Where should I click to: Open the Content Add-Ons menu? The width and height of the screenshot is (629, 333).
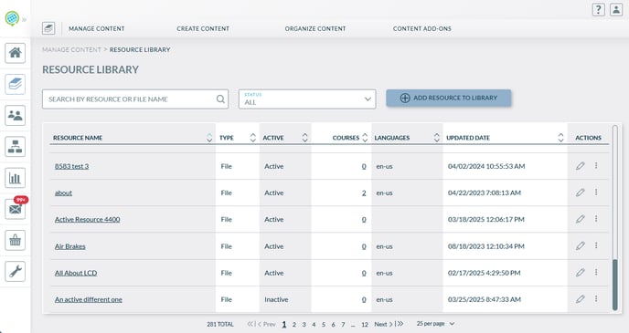422,29
